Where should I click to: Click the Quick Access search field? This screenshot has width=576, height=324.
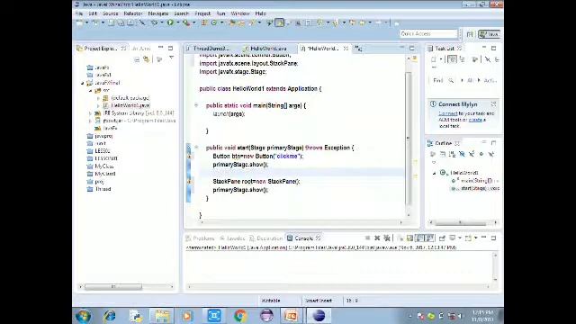click(x=428, y=34)
